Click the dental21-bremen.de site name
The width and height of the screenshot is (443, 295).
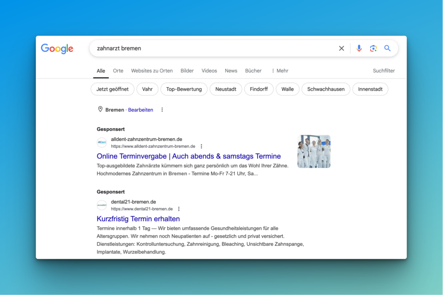[x=133, y=202]
